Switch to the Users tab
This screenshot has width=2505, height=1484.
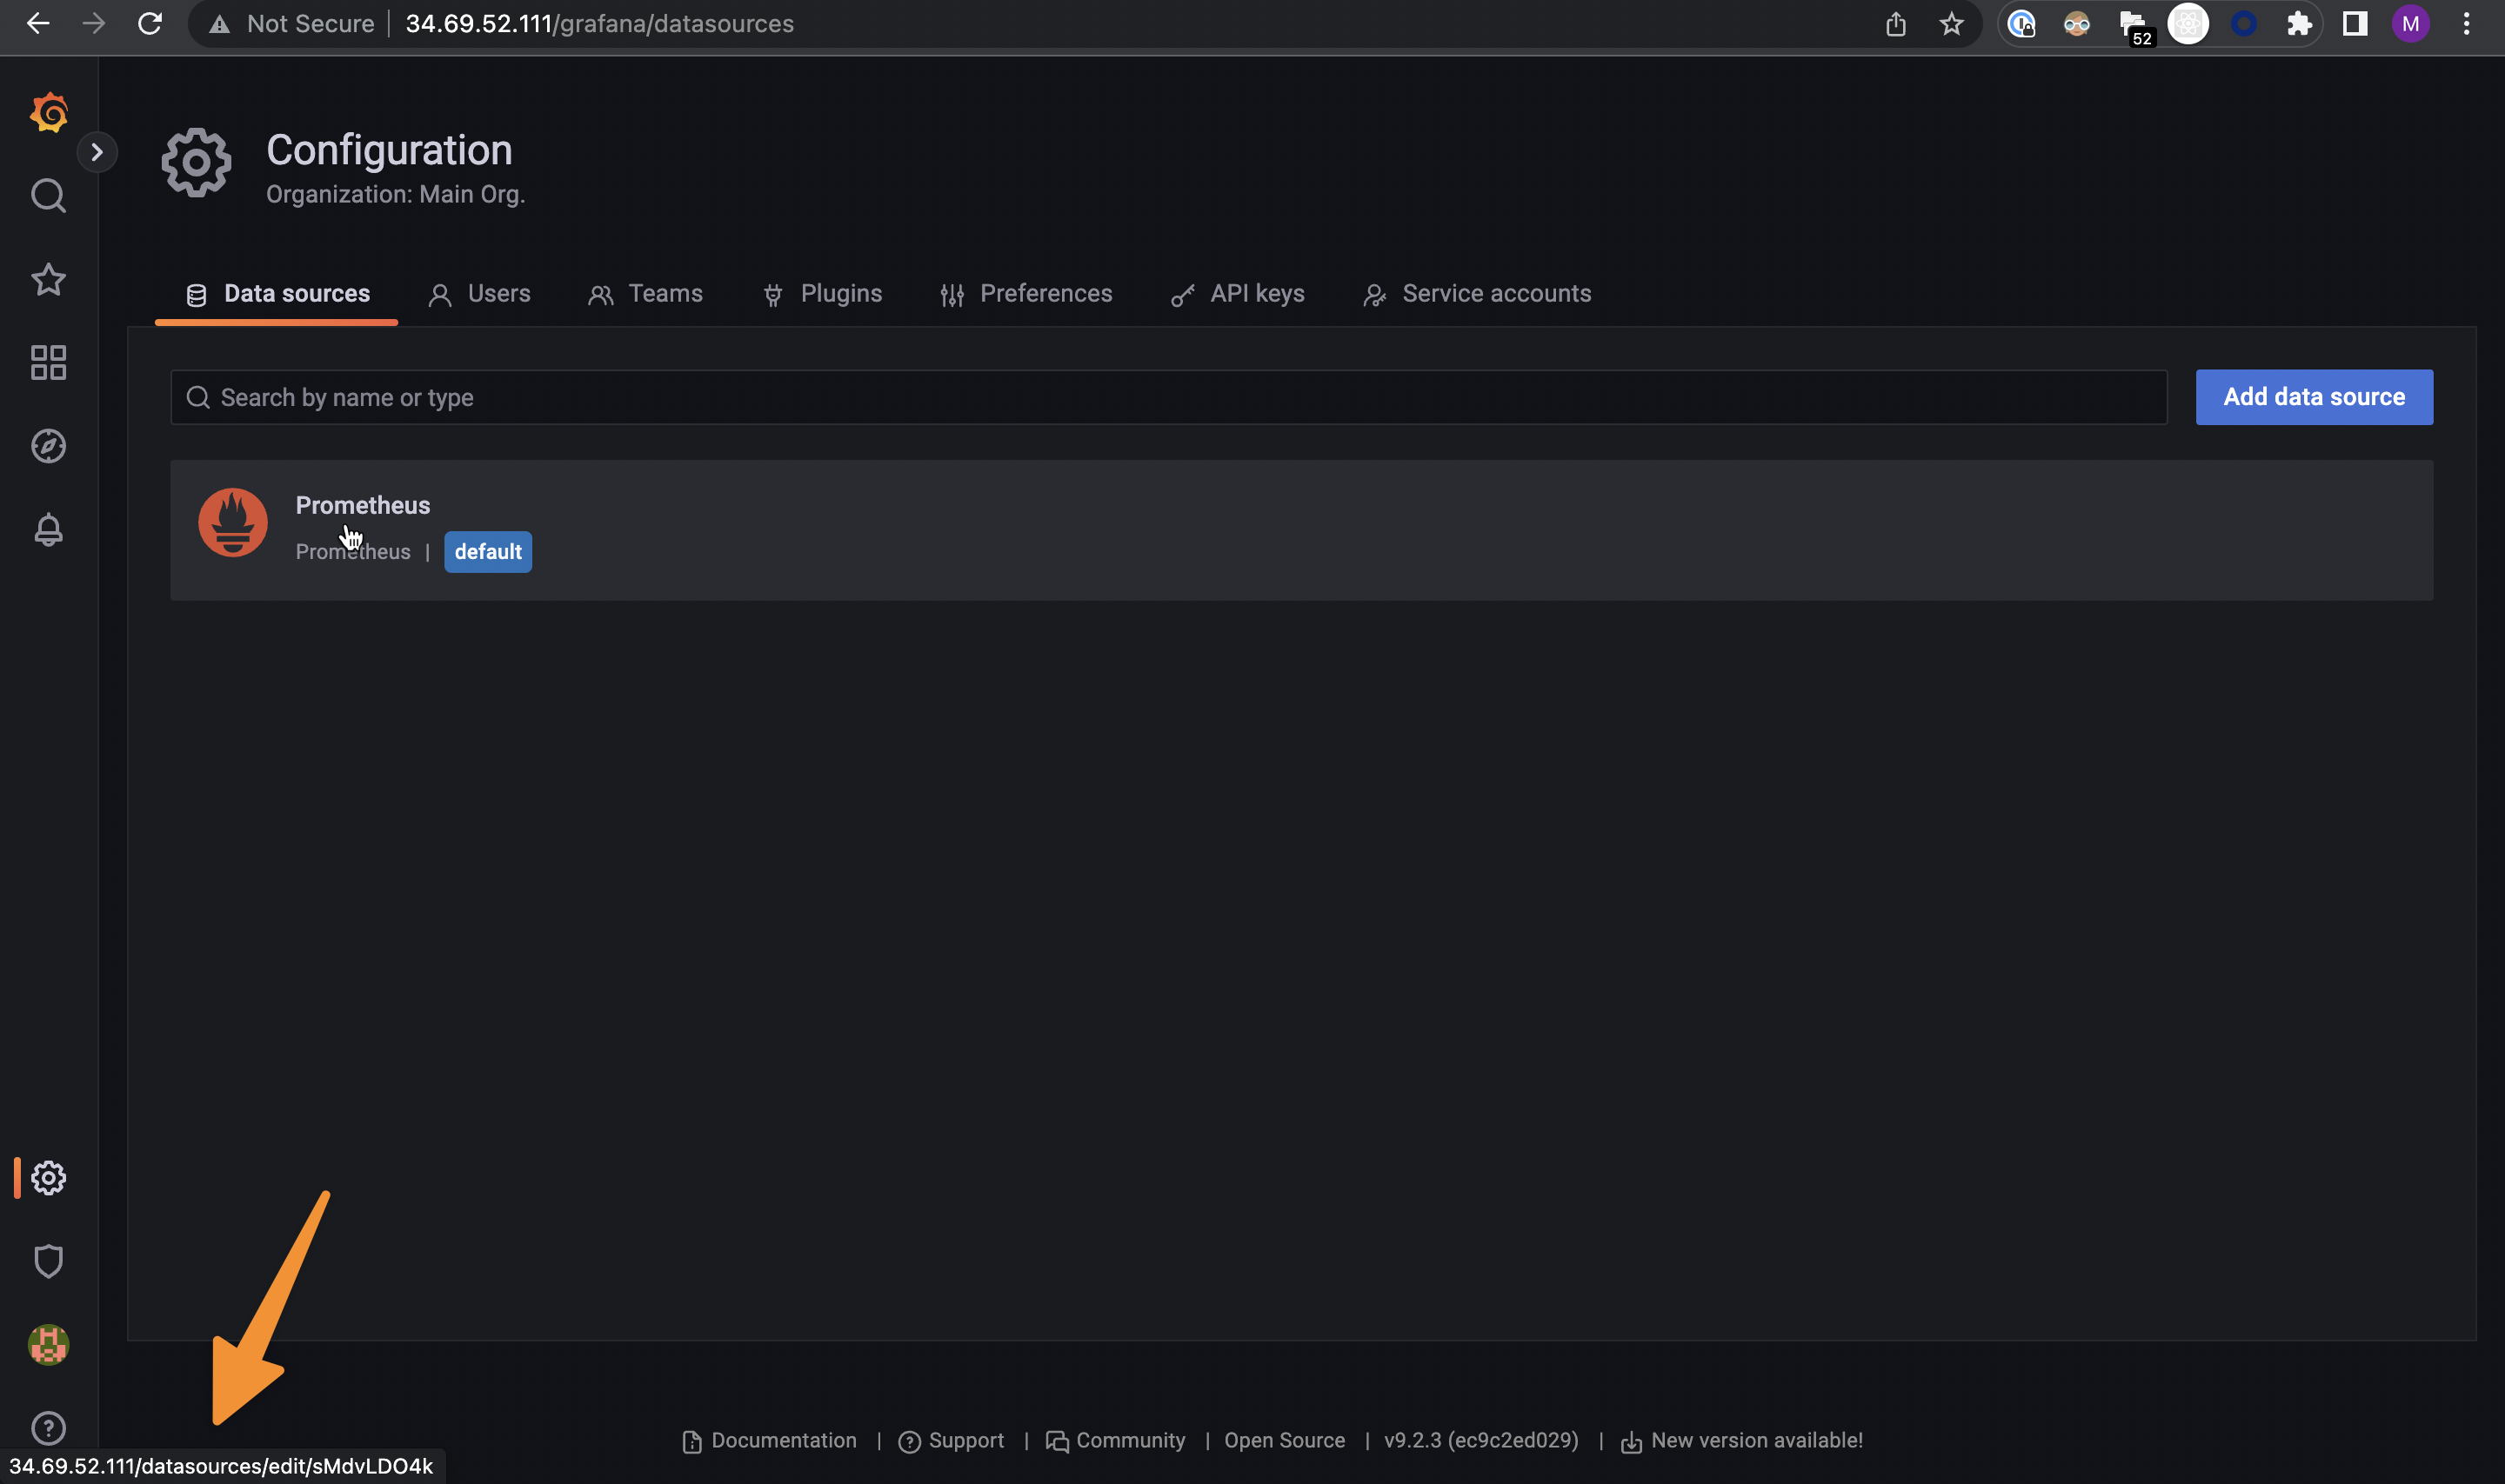(498, 293)
